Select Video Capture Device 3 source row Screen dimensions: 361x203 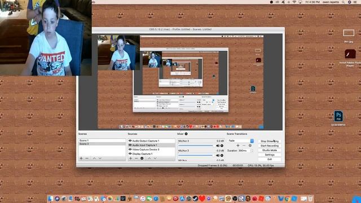[152, 149]
